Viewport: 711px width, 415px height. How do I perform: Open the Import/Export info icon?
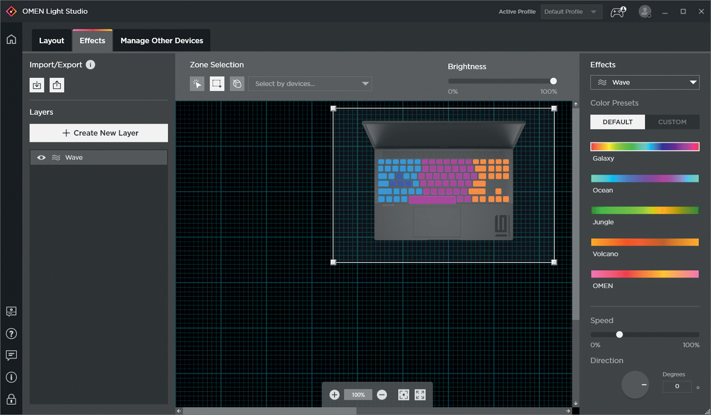pyautogui.click(x=91, y=65)
